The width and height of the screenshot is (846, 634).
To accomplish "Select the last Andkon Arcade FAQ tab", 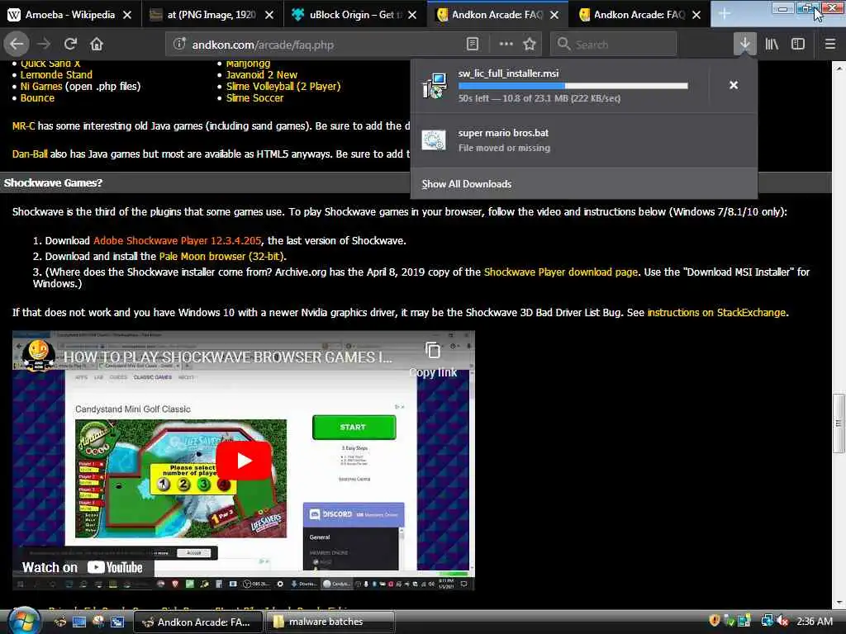I will (639, 15).
